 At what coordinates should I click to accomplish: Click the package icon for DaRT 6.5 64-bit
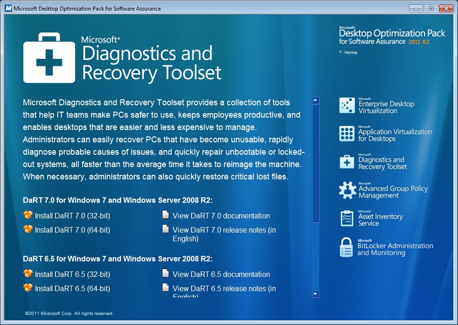click(x=28, y=287)
